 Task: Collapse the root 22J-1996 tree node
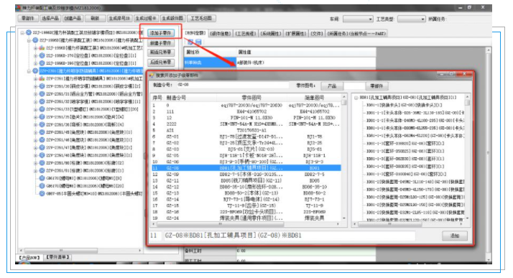[x=22, y=33]
